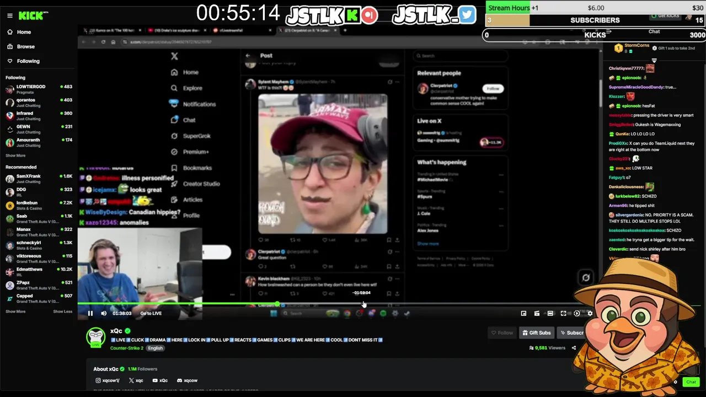Open the GEWN channel

tap(39, 129)
